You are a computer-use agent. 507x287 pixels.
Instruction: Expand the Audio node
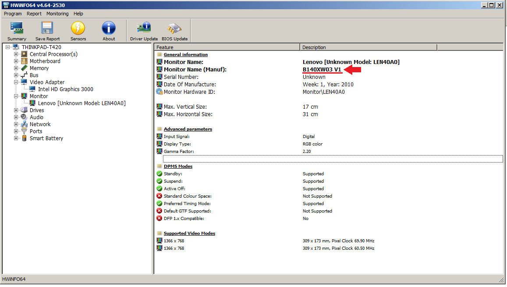[16, 117]
